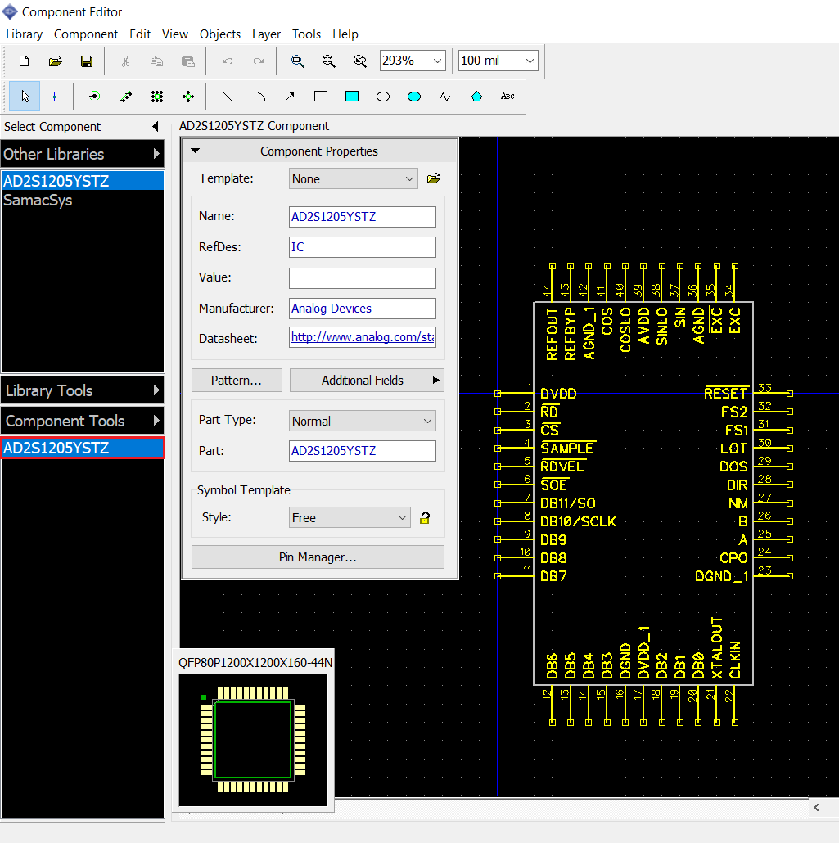Open the Pin Manager... button

pyautogui.click(x=318, y=557)
